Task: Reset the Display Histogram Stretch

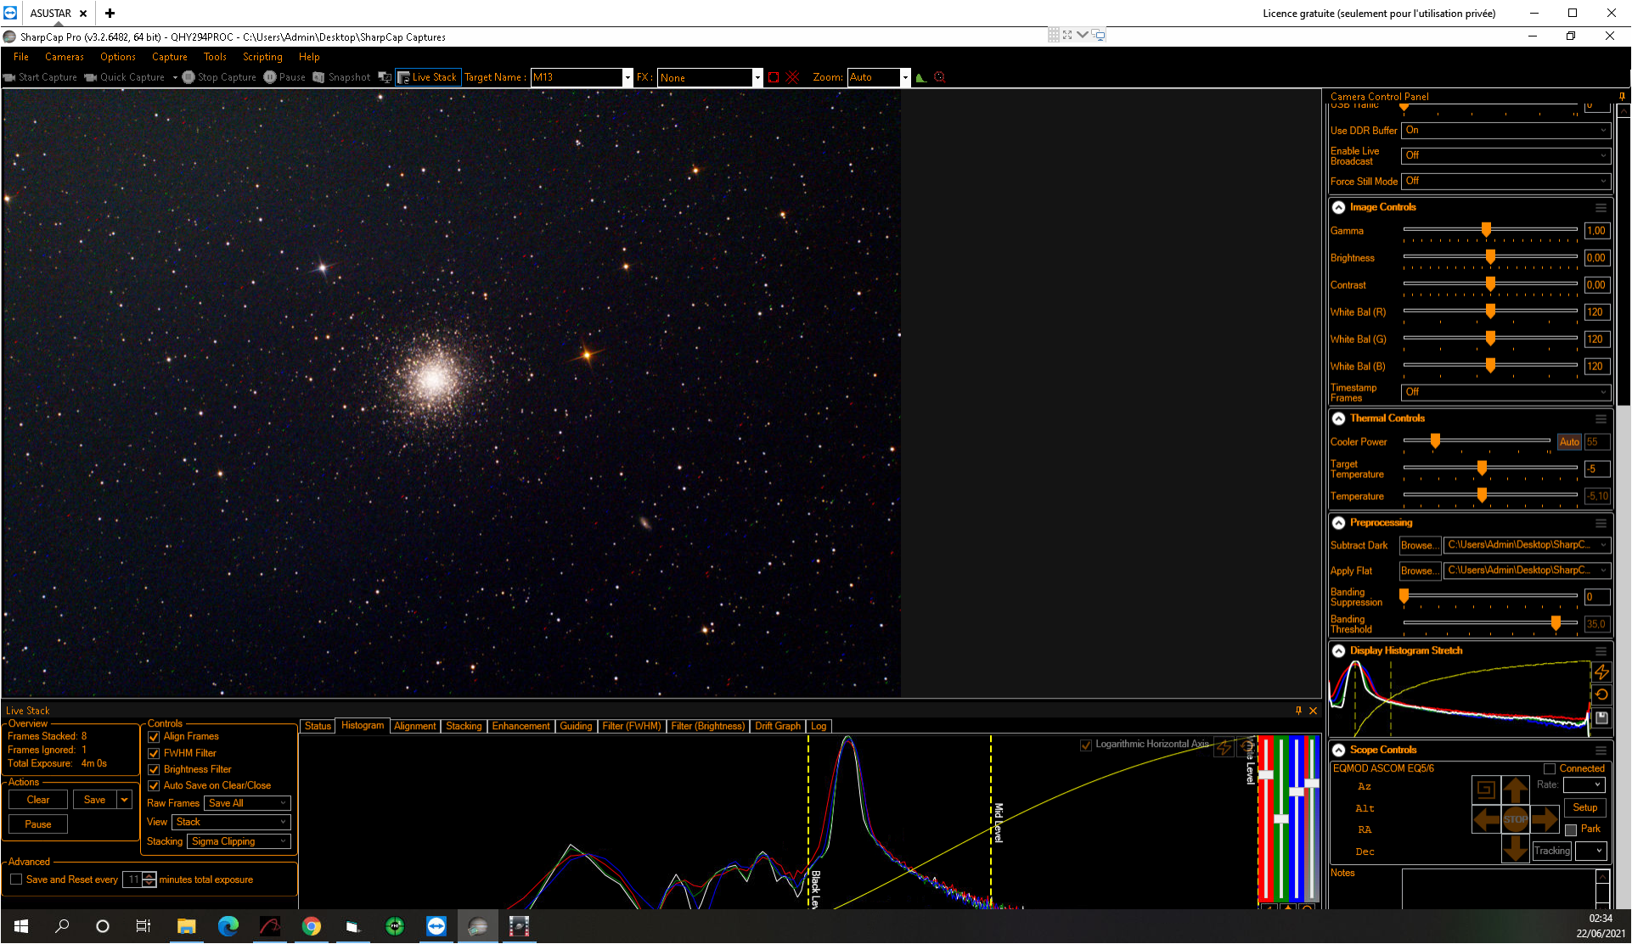Action: coord(1601,694)
